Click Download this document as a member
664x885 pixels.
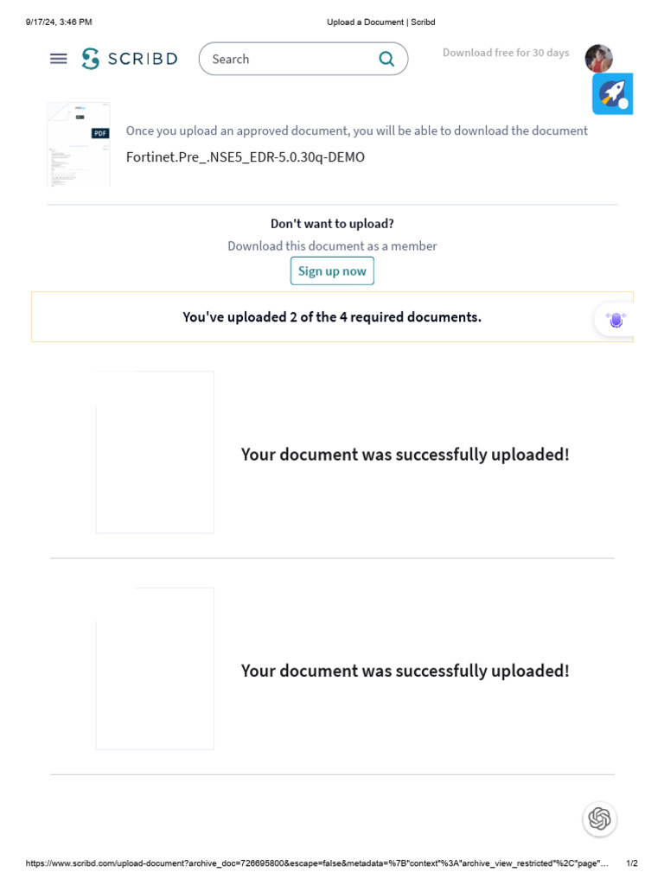332,245
